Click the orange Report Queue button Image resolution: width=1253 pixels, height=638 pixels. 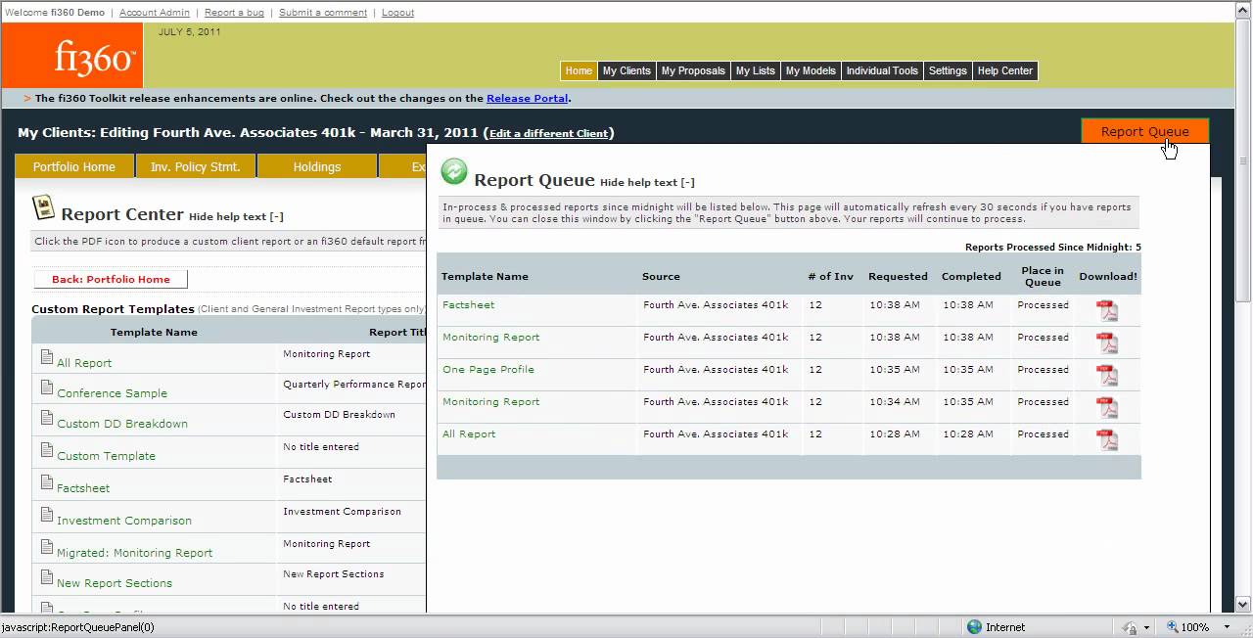[1144, 131]
